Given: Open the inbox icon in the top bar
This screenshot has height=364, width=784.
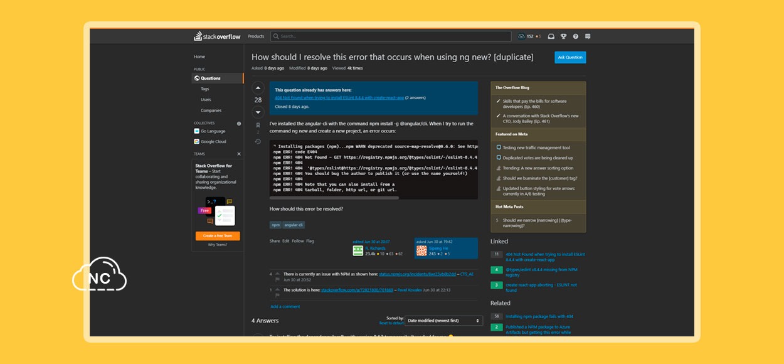Looking at the screenshot, I should click(551, 36).
